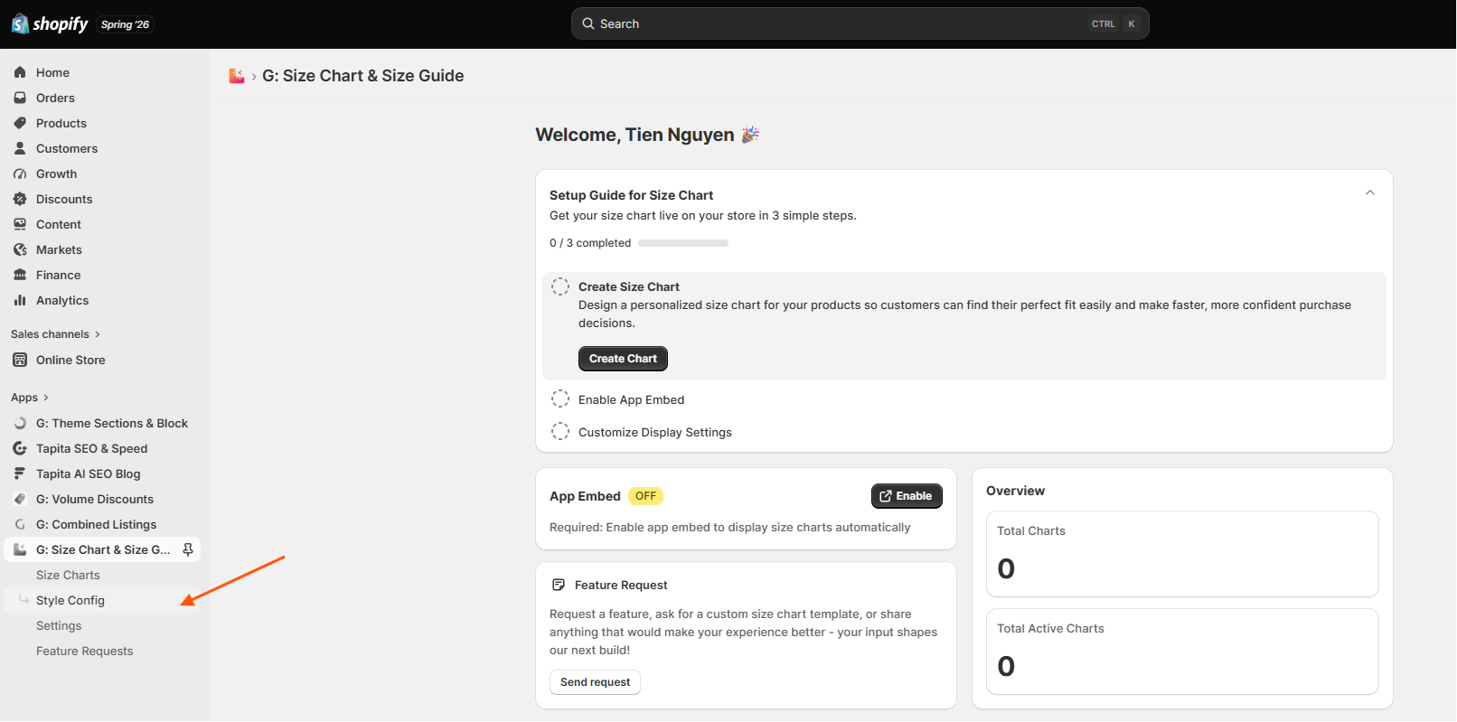
Task: Mark Create Size Chart step complete
Action: [x=560, y=286]
